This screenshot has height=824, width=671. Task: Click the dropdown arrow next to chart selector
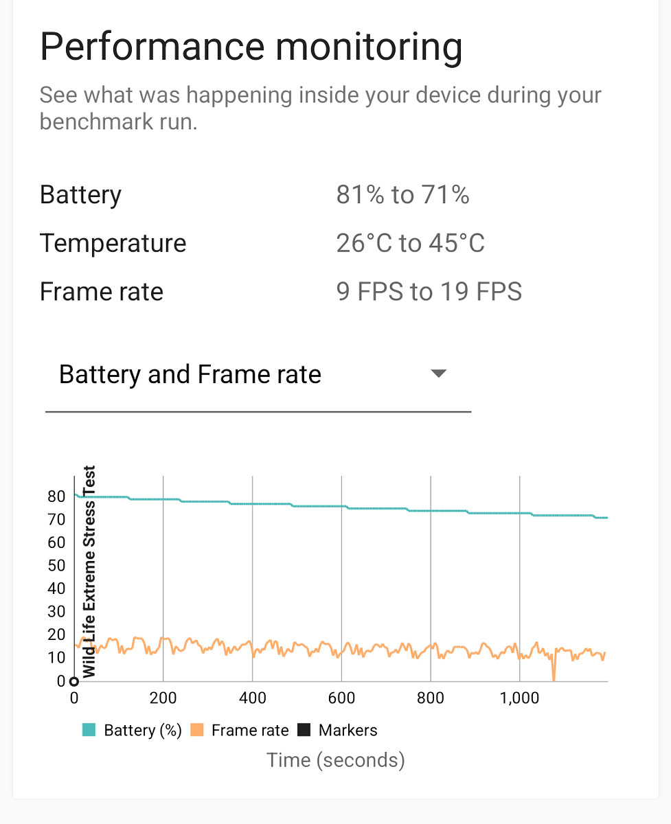point(437,374)
